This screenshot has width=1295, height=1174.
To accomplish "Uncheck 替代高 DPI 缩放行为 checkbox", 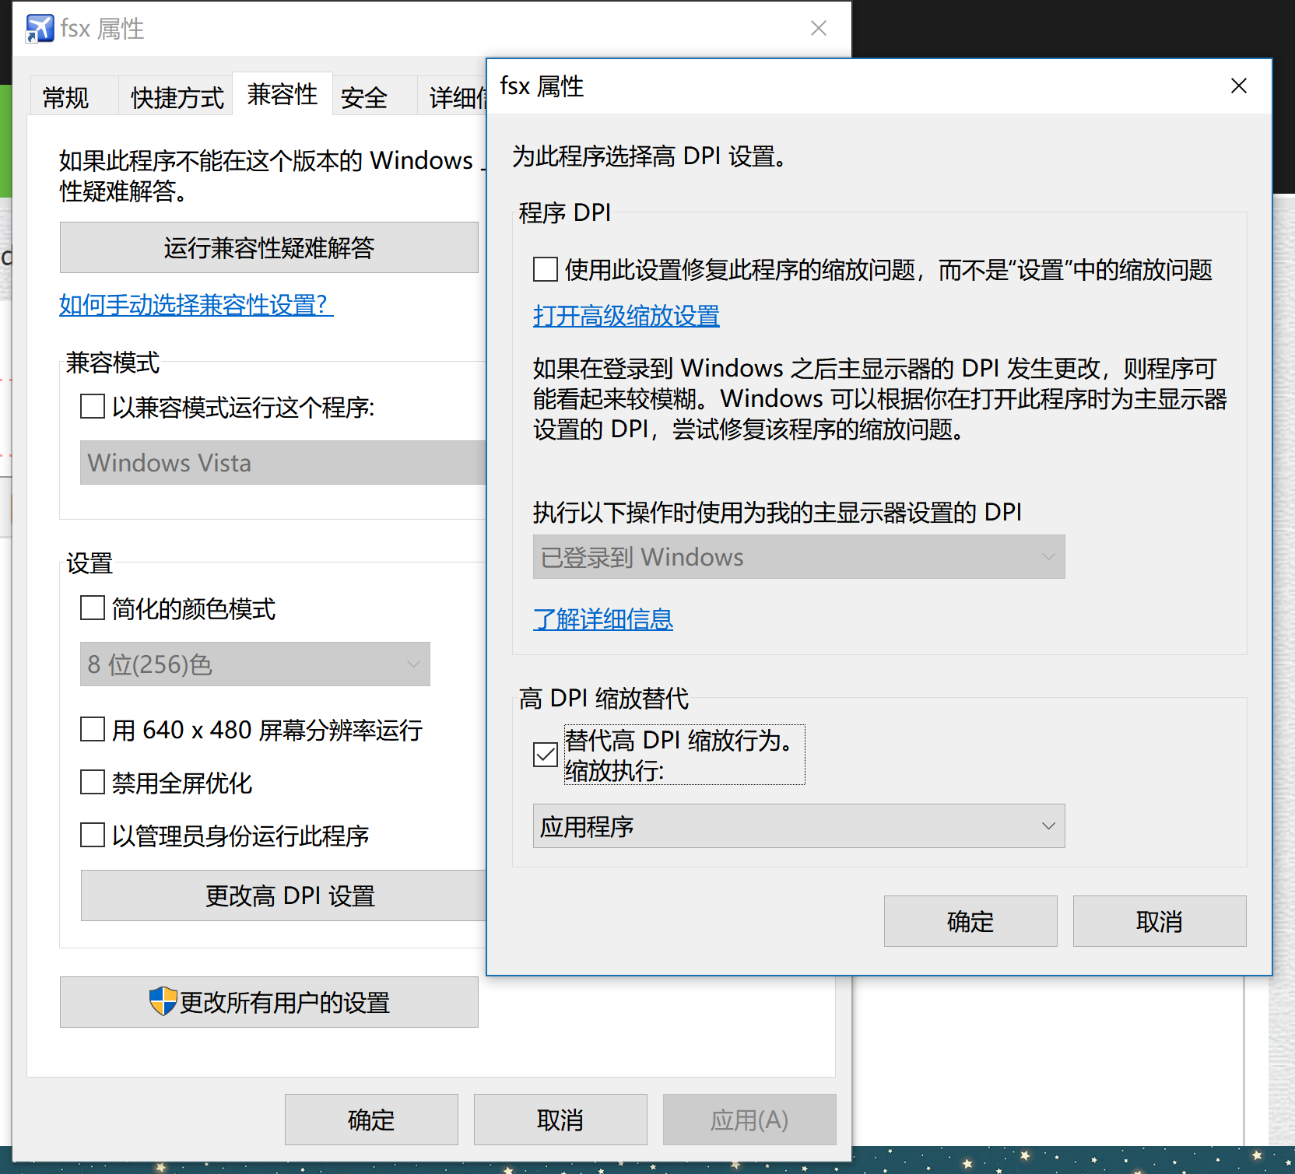I will point(546,755).
